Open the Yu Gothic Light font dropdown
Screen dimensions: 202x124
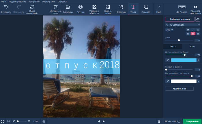point(183,25)
